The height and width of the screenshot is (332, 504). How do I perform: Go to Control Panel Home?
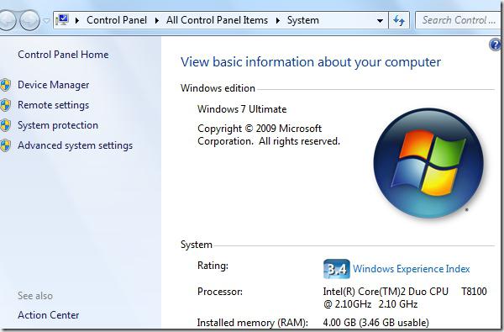pos(63,55)
